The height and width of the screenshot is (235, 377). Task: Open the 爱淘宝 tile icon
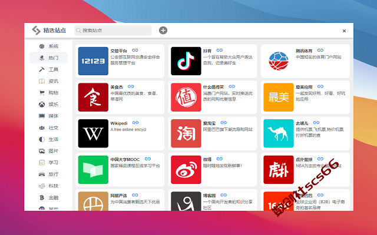(186, 133)
